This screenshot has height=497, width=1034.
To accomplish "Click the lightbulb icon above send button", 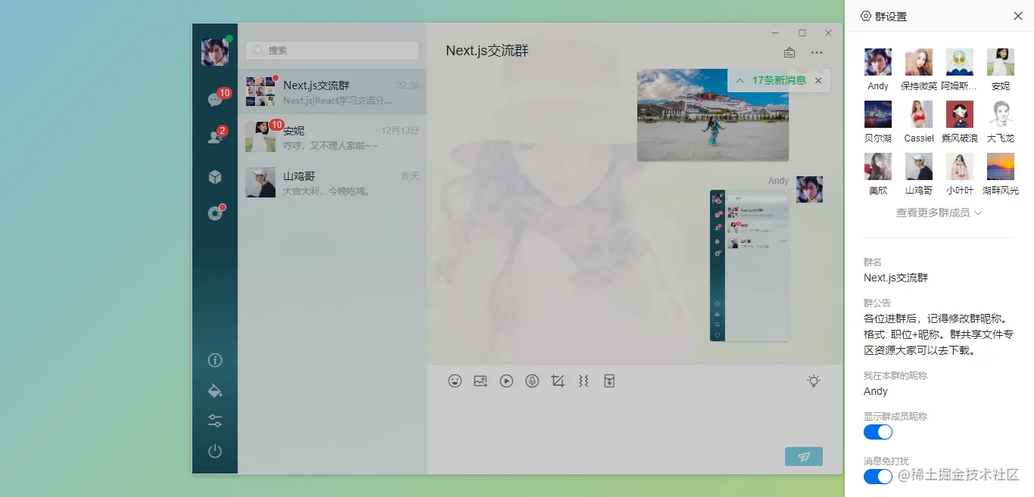I will [x=814, y=381].
